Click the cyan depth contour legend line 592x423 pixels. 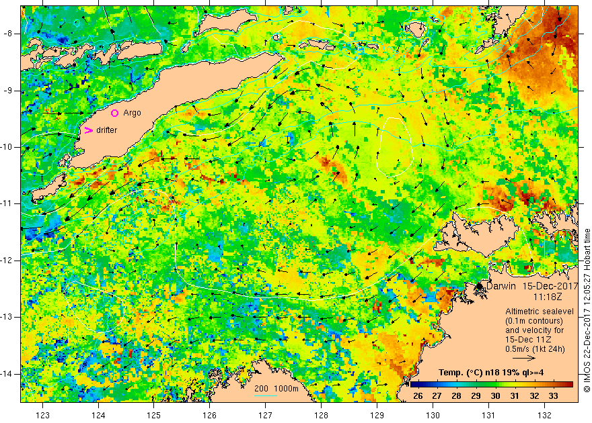[x=266, y=395]
